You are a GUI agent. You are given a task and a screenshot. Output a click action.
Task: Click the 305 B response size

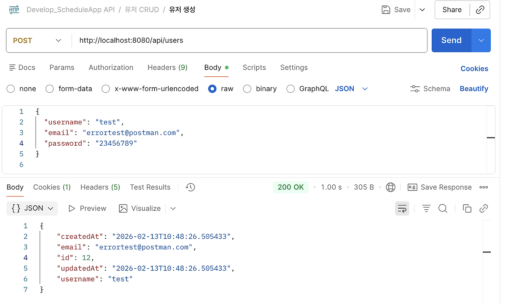pyautogui.click(x=364, y=187)
